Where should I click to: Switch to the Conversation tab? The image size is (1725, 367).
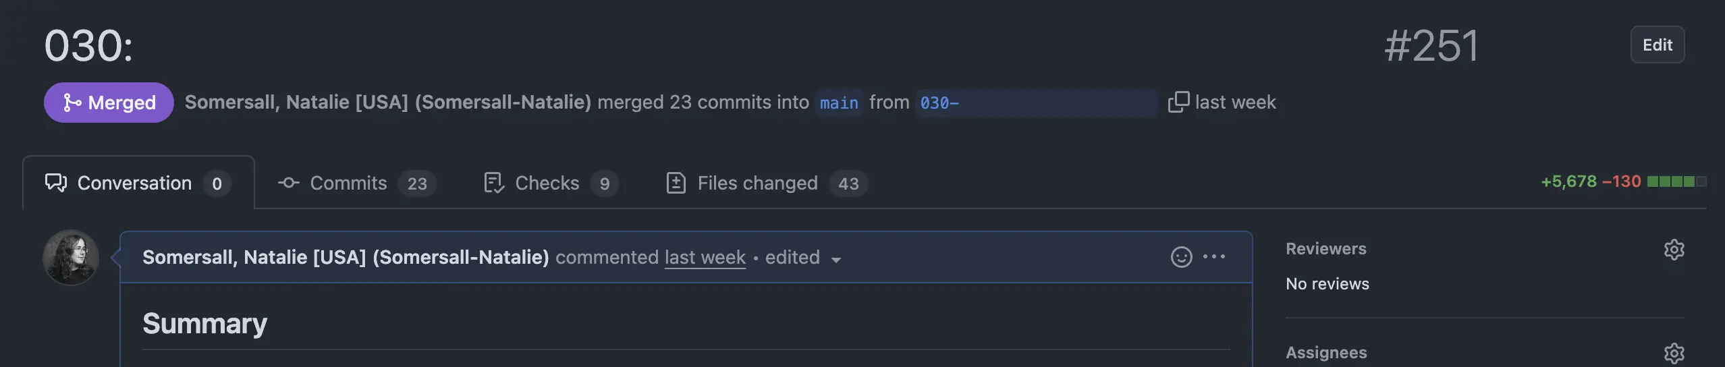[x=138, y=183]
